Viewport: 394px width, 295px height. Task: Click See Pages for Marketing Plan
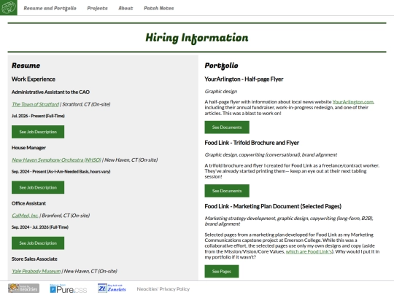(222, 272)
